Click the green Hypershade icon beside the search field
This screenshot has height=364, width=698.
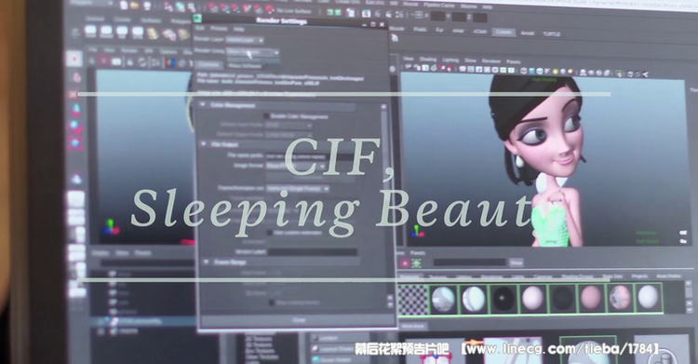pos(417,263)
